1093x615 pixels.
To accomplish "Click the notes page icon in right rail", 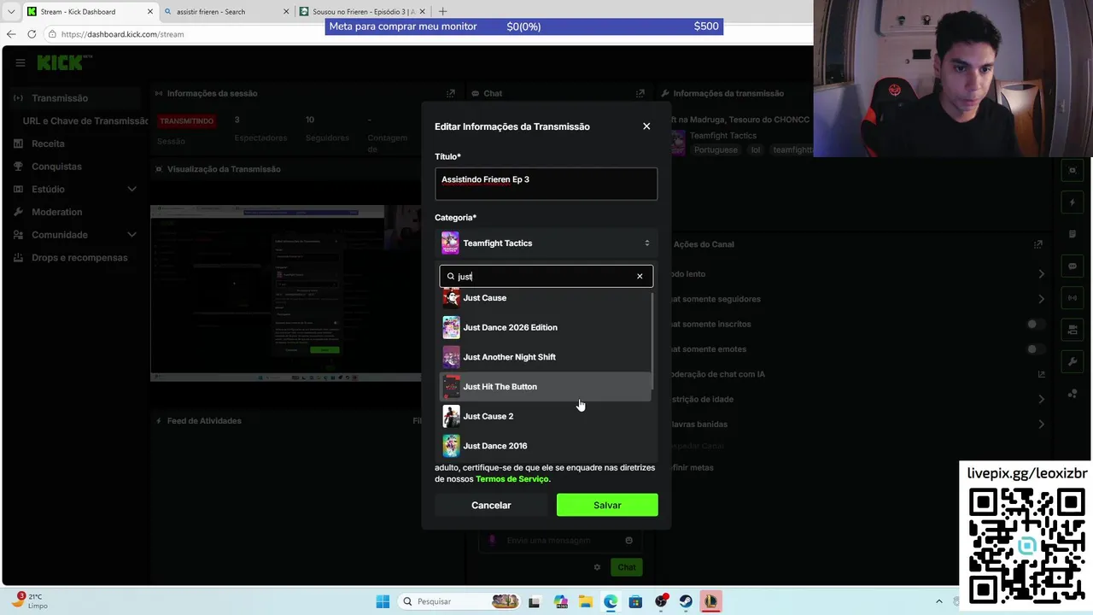I will tap(1073, 234).
